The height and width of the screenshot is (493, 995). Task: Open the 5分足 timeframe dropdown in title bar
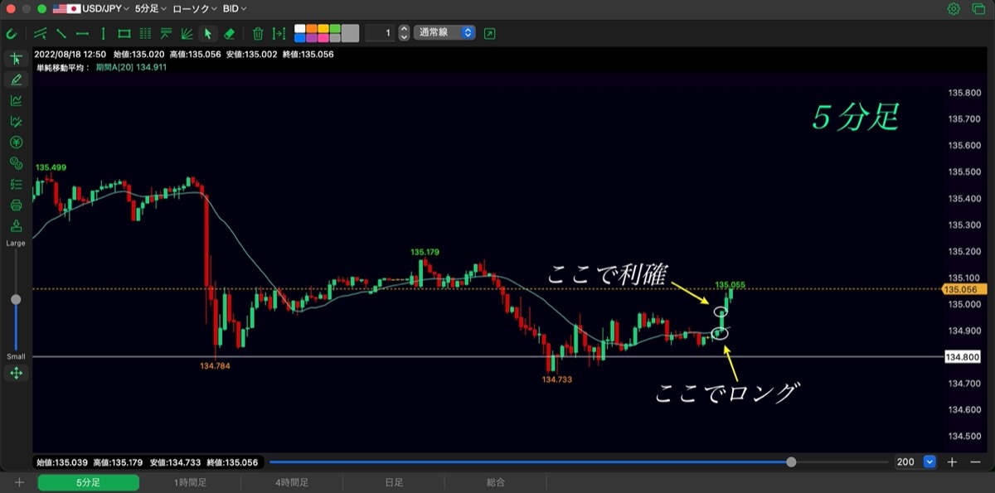[150, 8]
